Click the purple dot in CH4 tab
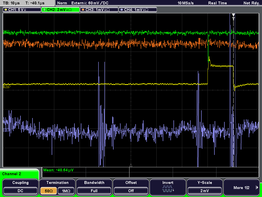Image resolution: width=262 pixels, height=197 pixels. click(122, 10)
